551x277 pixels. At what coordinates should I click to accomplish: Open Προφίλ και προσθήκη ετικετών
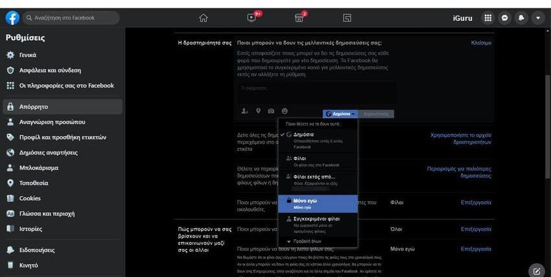(x=62, y=137)
